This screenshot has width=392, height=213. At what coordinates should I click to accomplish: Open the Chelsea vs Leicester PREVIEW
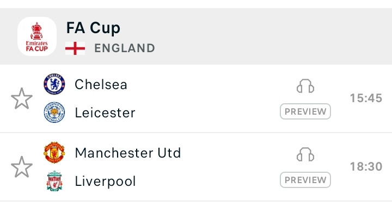tap(305, 111)
